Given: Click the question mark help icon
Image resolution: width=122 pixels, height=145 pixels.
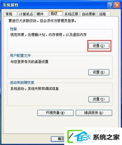Looking at the screenshot, I should coord(110,5).
